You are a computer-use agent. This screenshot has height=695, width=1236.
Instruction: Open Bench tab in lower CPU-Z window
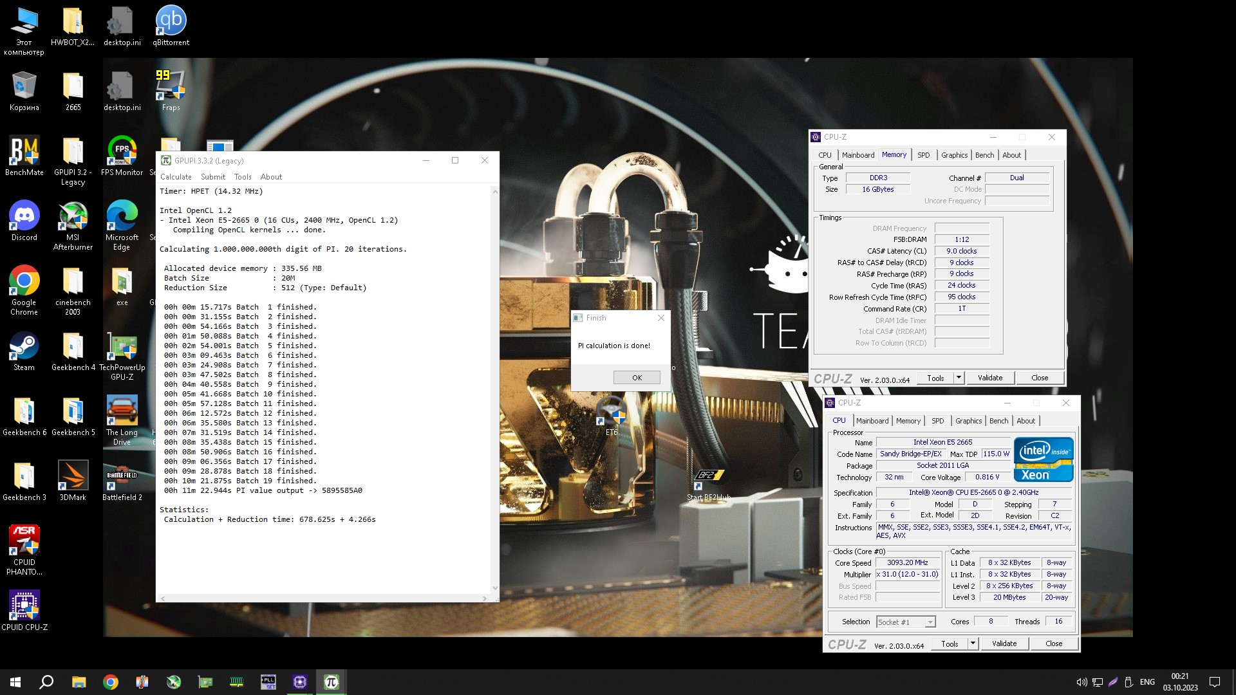click(998, 421)
